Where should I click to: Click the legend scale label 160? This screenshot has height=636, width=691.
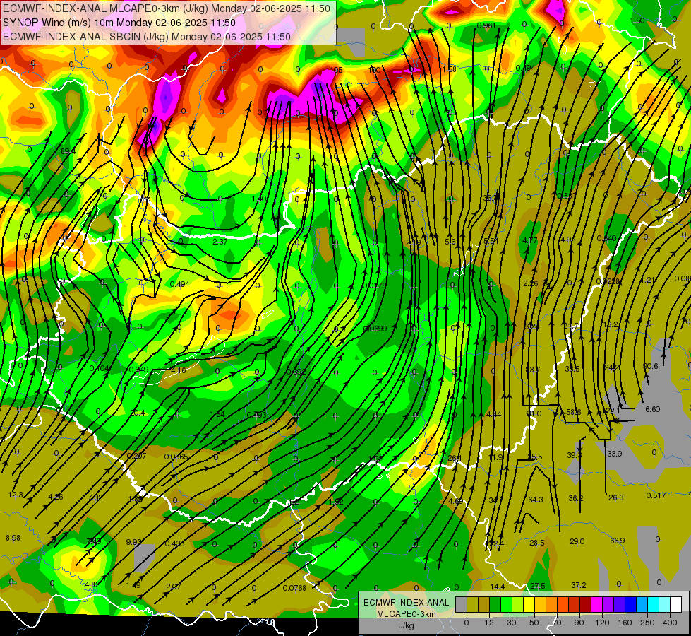click(625, 623)
